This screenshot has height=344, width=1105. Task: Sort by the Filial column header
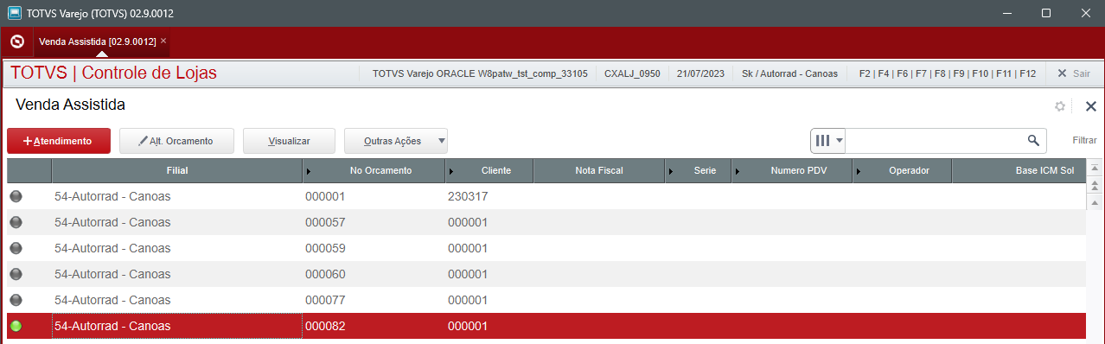(x=177, y=170)
